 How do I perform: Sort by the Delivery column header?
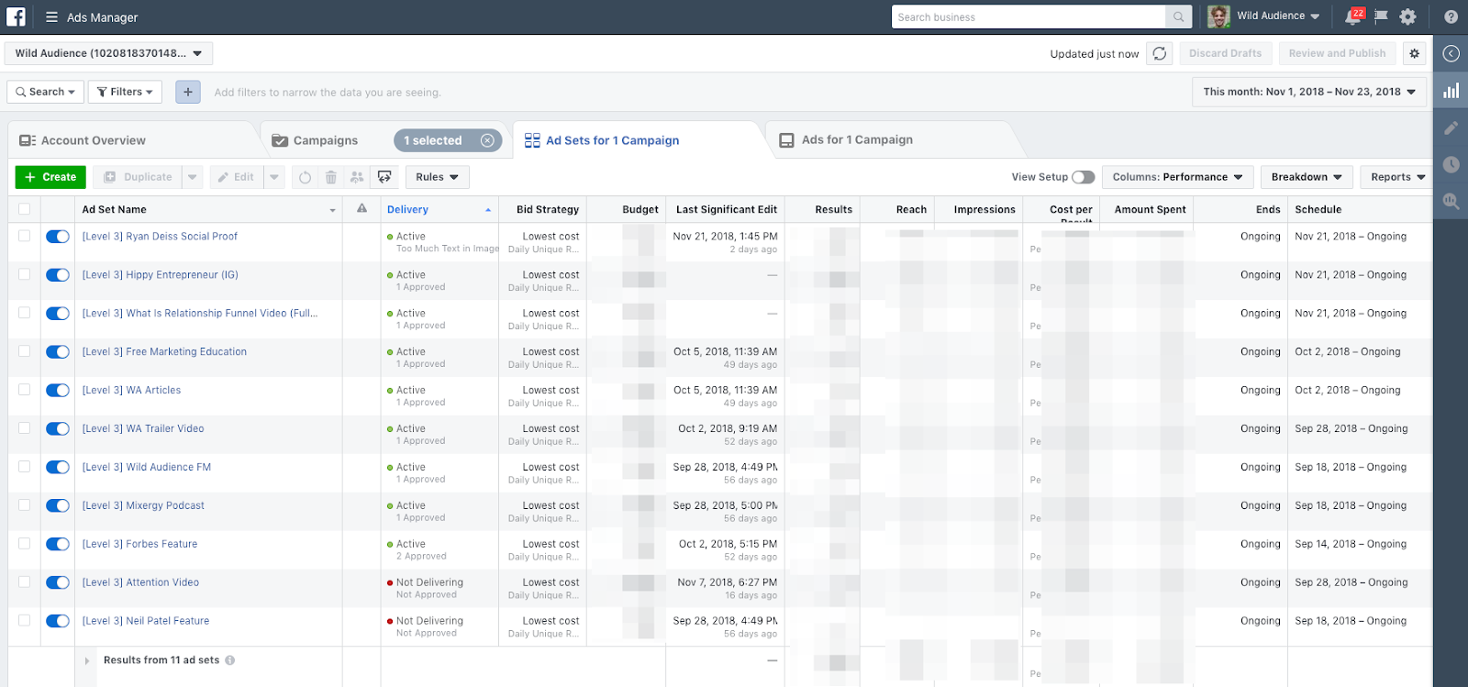click(x=439, y=209)
